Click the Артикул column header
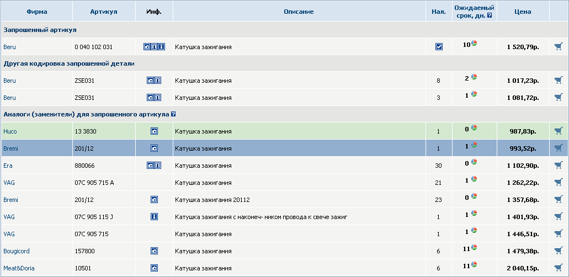The image size is (569, 277). [104, 12]
